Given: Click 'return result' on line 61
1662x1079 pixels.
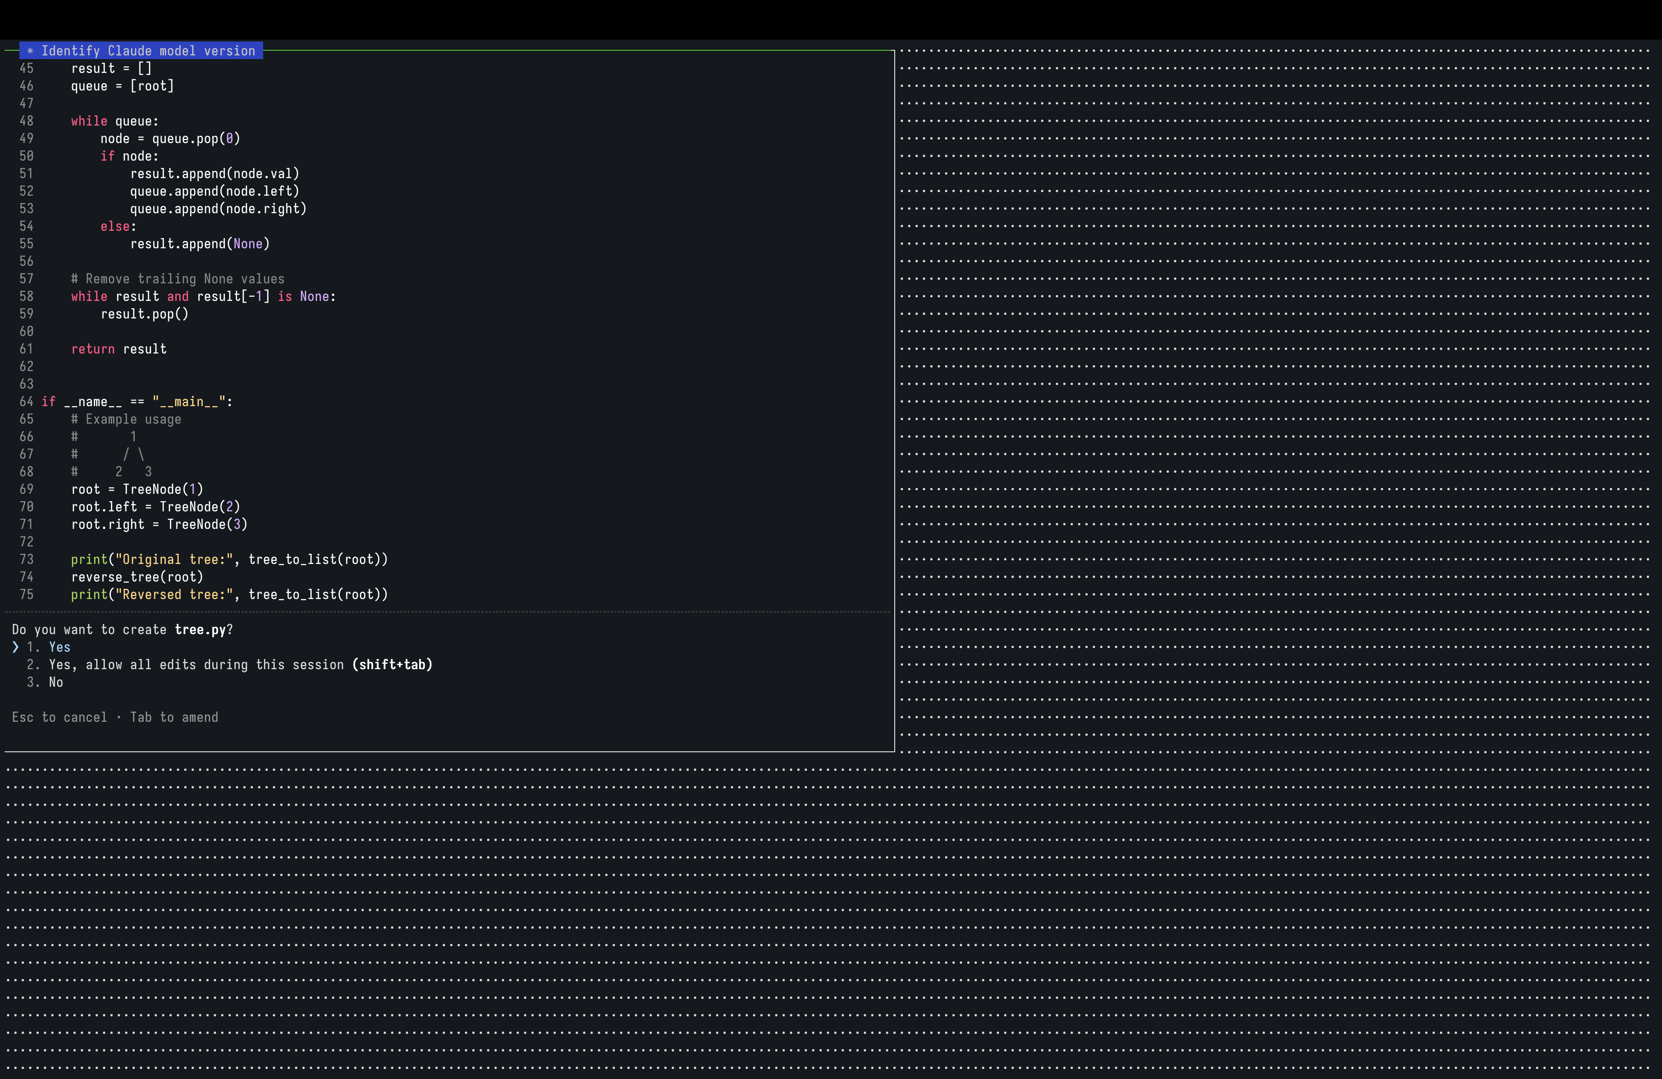Looking at the screenshot, I should click(x=119, y=349).
